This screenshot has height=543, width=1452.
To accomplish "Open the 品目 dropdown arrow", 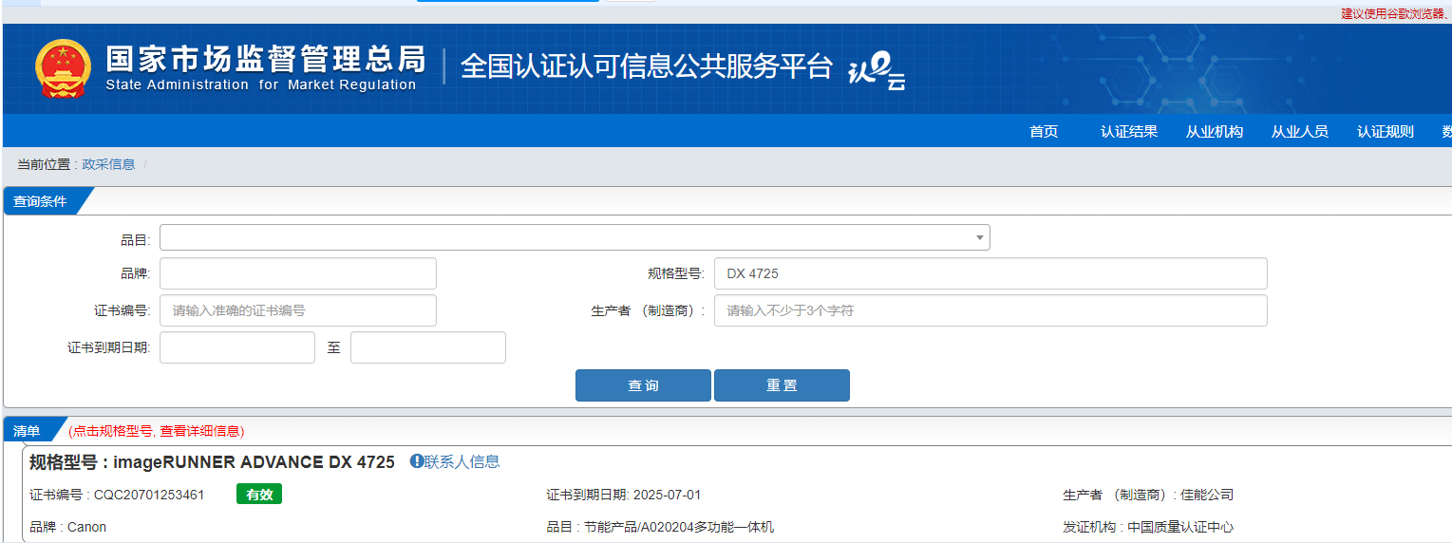I will [979, 237].
